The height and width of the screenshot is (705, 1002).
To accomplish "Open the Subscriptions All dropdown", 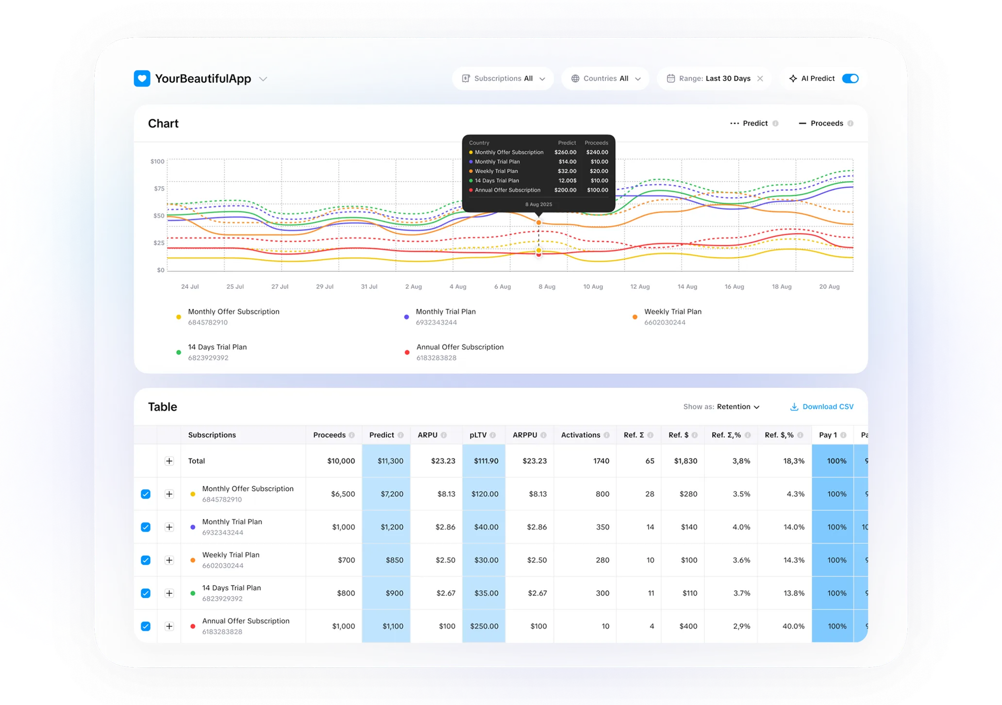I will [x=503, y=78].
